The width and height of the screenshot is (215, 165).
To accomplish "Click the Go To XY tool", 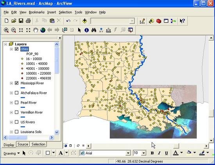I will (x=101, y=30).
